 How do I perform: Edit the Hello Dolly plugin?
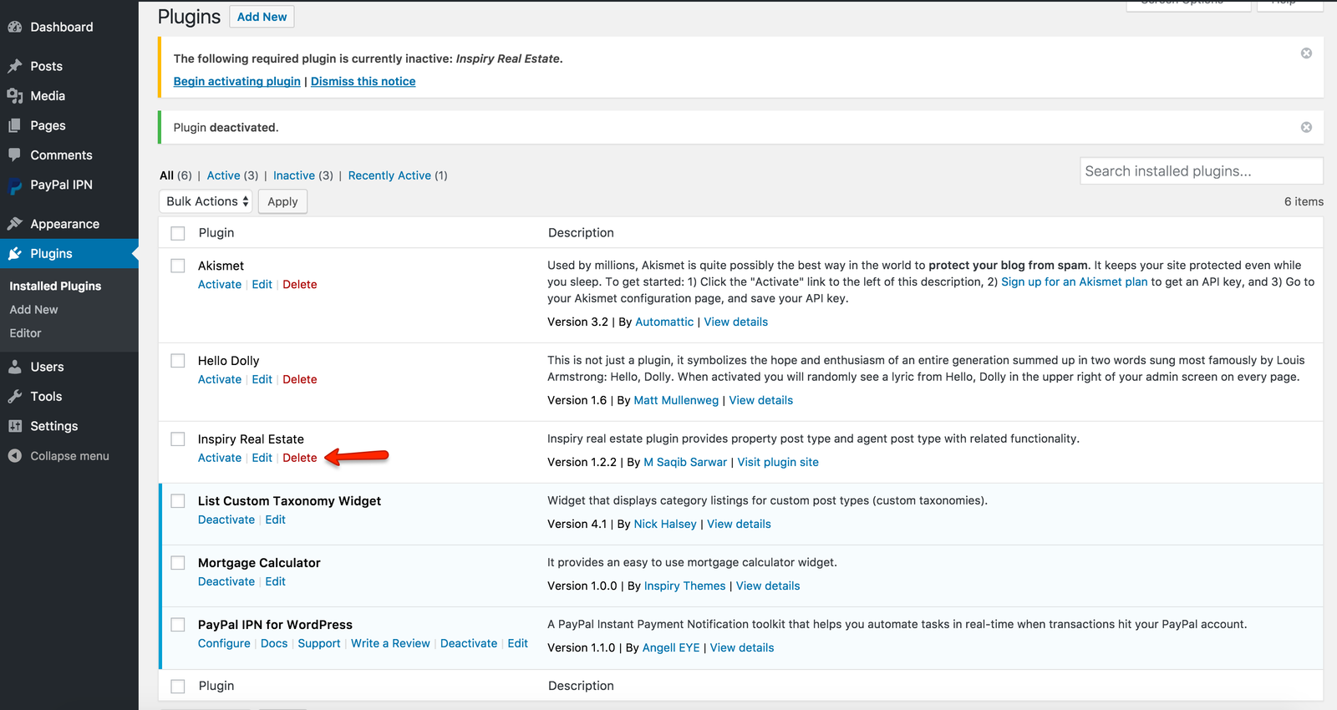click(x=262, y=379)
